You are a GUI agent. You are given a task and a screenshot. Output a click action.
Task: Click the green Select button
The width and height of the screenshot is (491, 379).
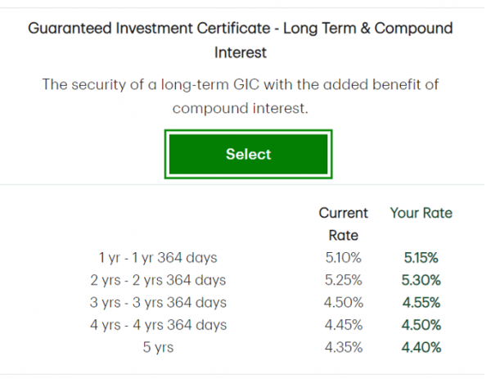coord(248,154)
